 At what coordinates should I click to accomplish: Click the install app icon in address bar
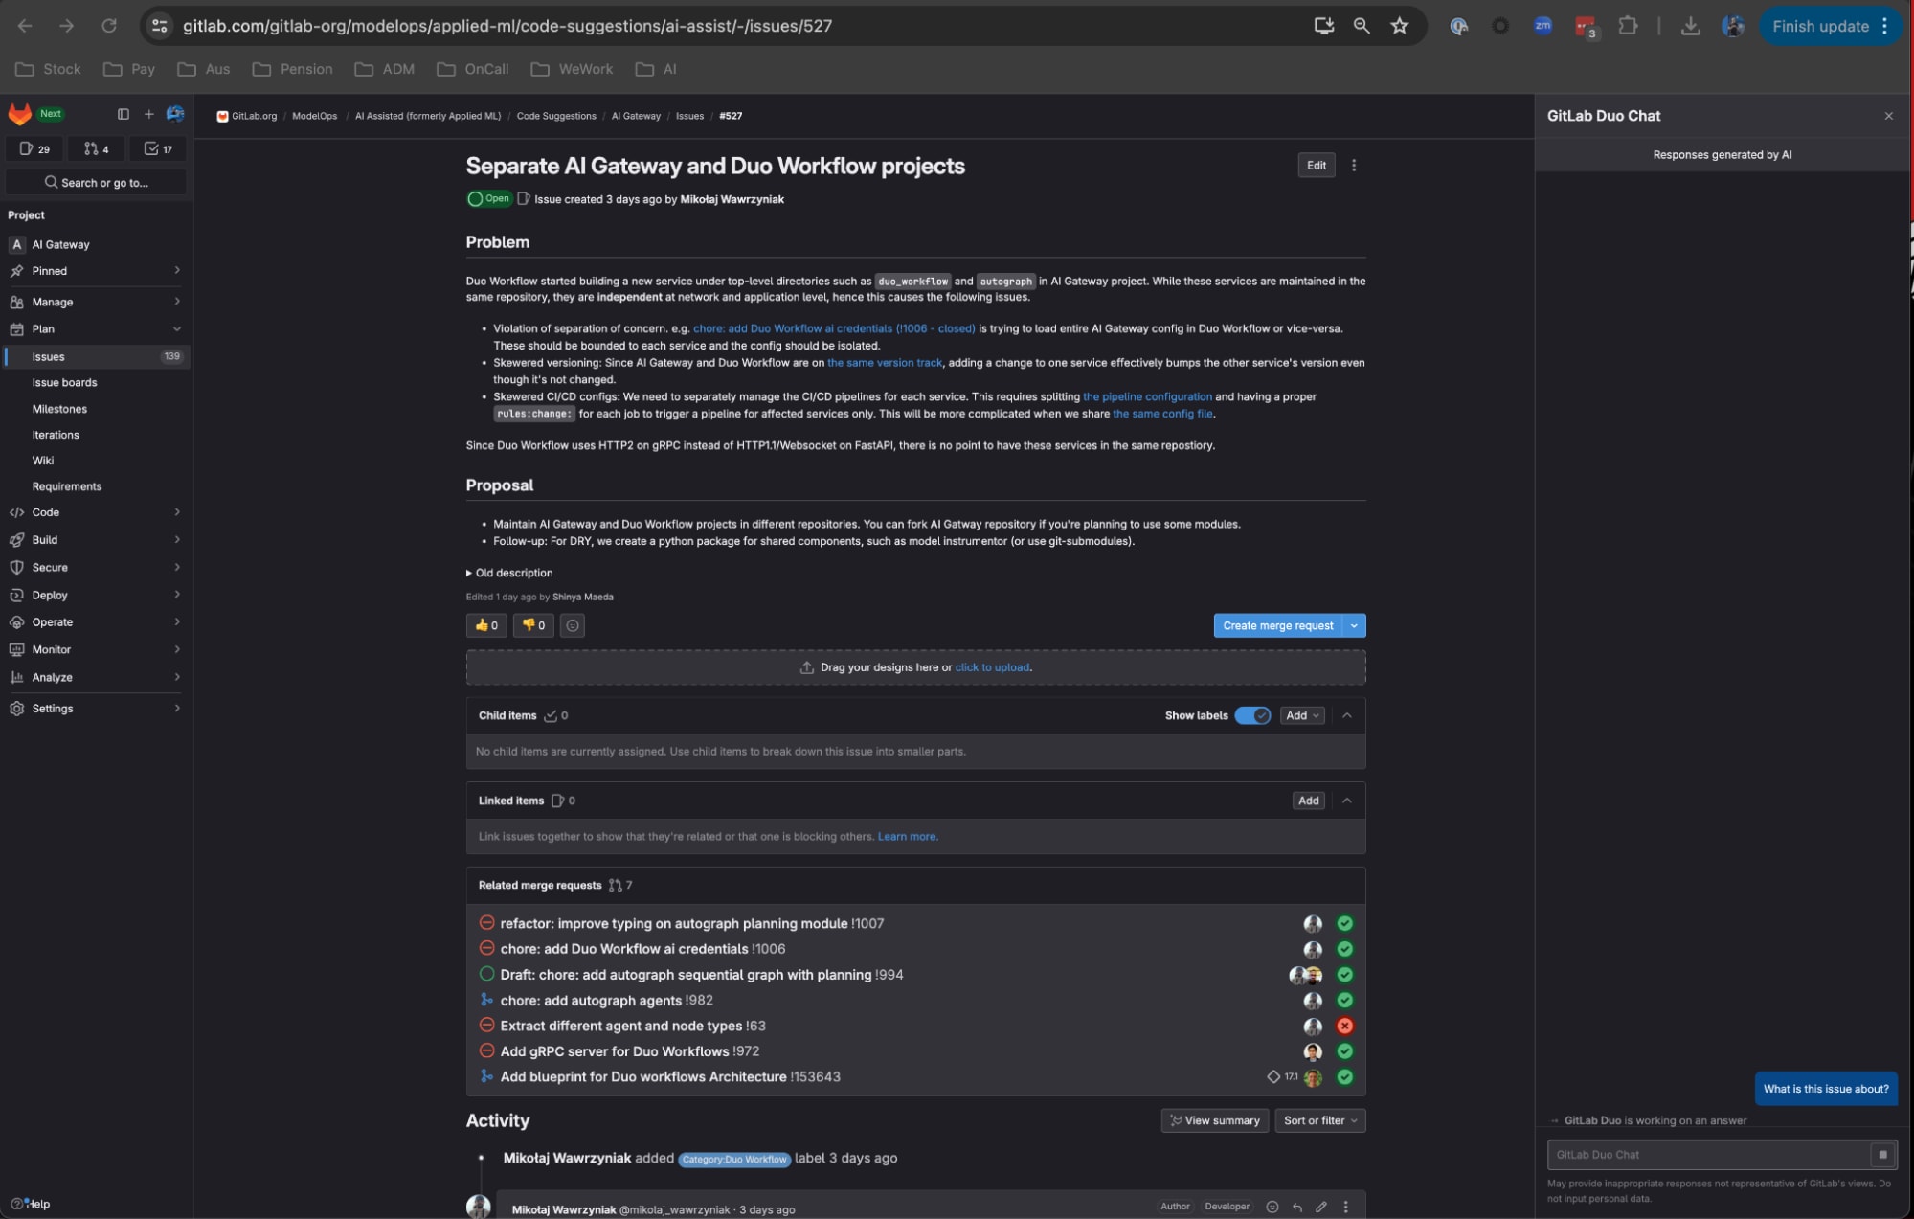(1324, 26)
